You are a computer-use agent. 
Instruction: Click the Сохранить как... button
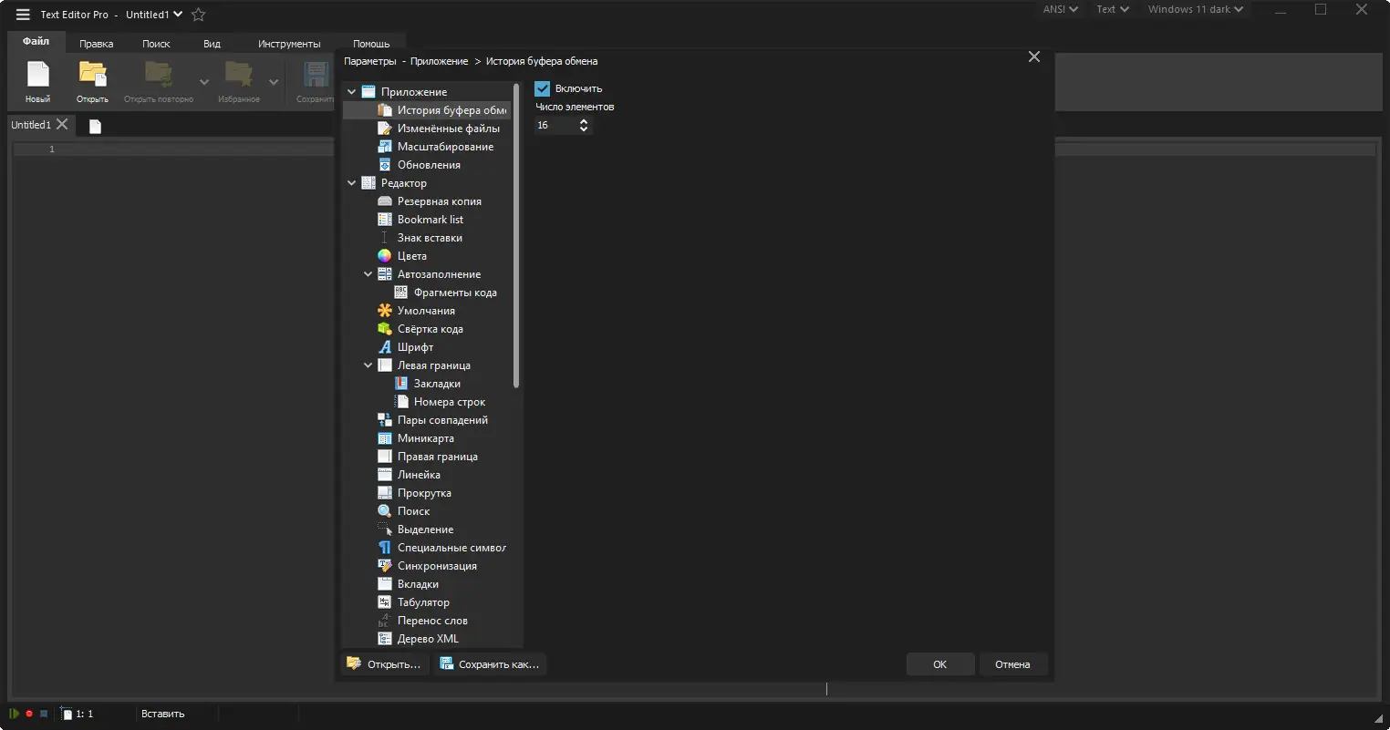490,664
